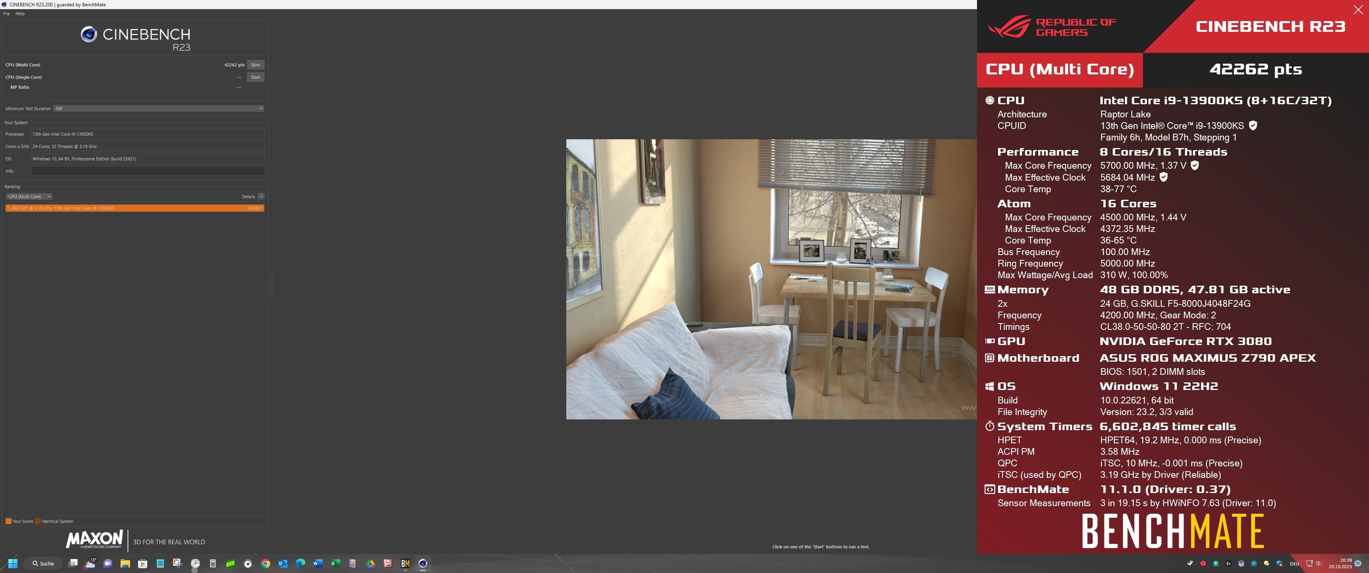The width and height of the screenshot is (1369, 573).
Task: Click the Logitech G tray icon
Action: coord(1228,563)
